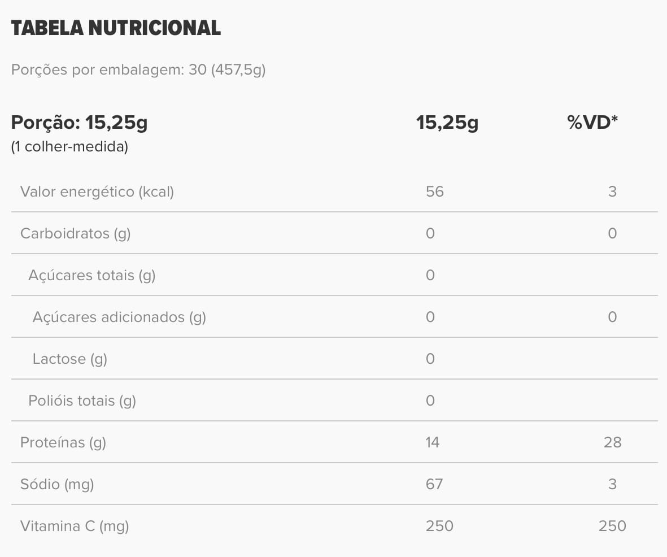Click the %VD* column header

coord(592,123)
